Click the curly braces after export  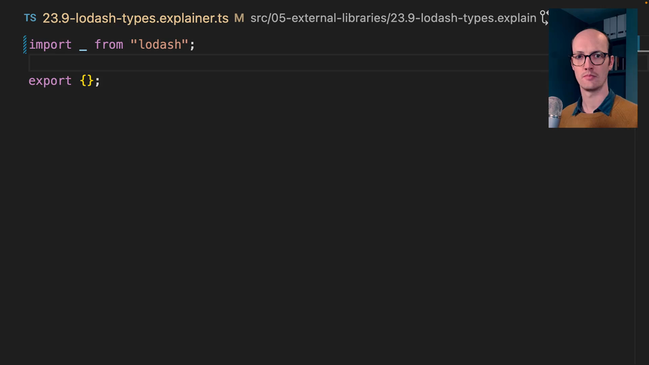click(x=87, y=81)
